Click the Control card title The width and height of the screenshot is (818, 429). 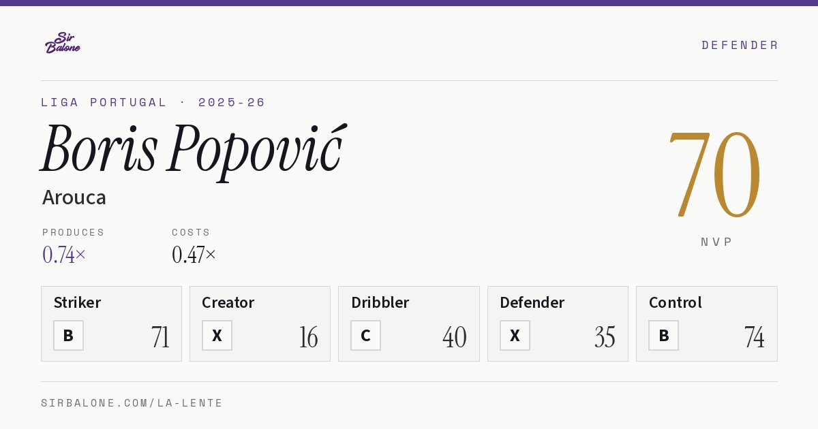[676, 302]
